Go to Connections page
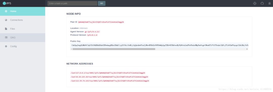The height and width of the screenshot is (92, 273). (23, 20)
